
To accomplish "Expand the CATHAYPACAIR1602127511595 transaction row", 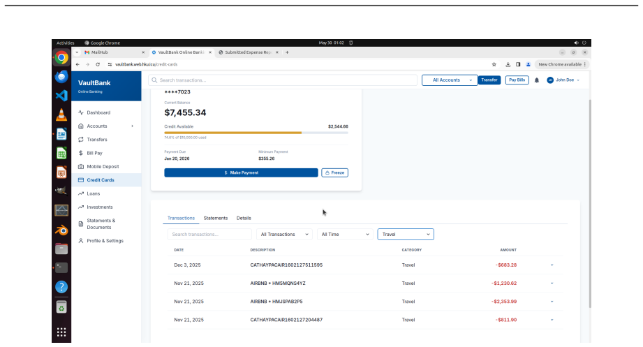I will pyautogui.click(x=552, y=265).
